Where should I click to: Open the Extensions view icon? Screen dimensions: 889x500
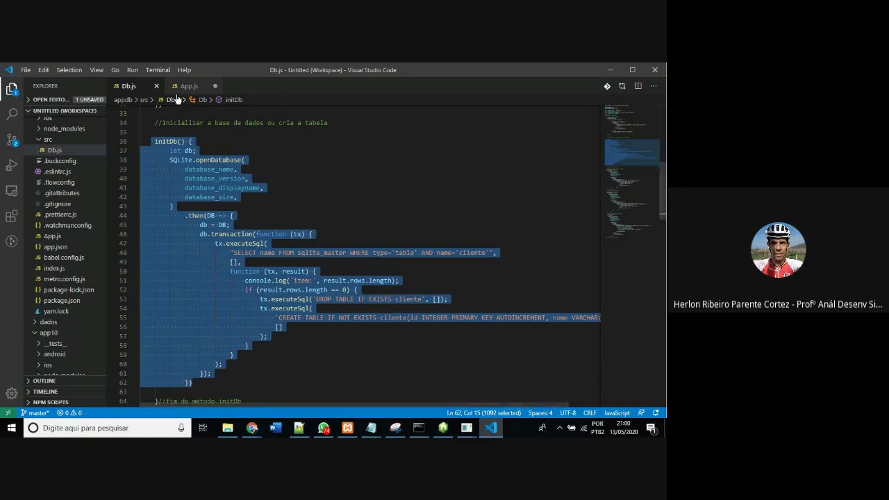pyautogui.click(x=12, y=216)
